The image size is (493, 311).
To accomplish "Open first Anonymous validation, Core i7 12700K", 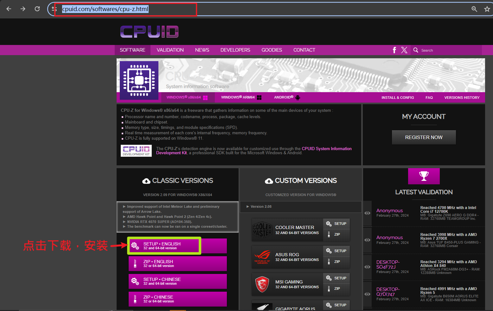I will (x=389, y=211).
